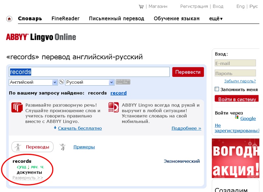Click the figure icon beside Примеры
The height and width of the screenshot is (192, 263).
62,147
